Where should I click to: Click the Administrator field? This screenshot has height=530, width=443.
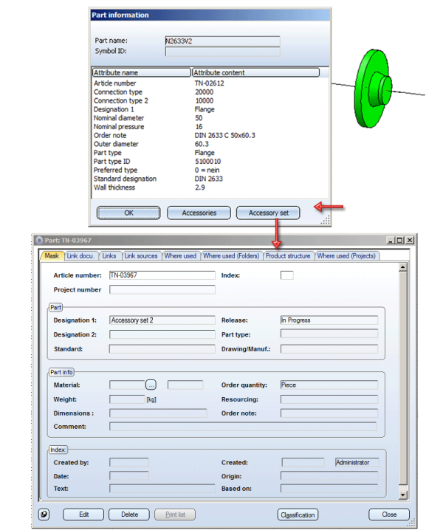click(x=357, y=462)
